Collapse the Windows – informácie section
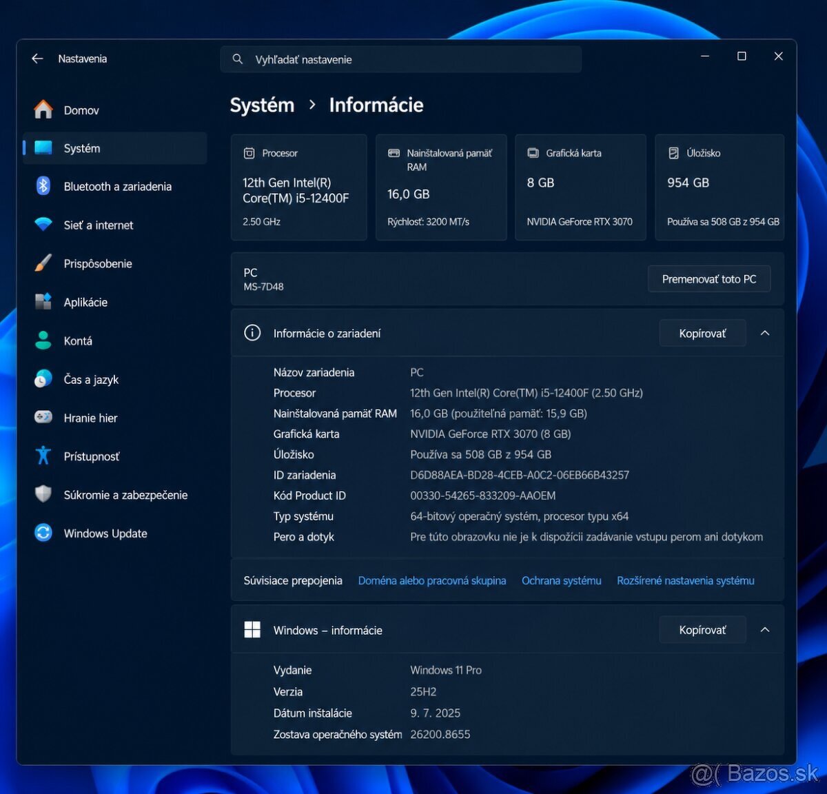The width and height of the screenshot is (827, 794). (x=765, y=630)
